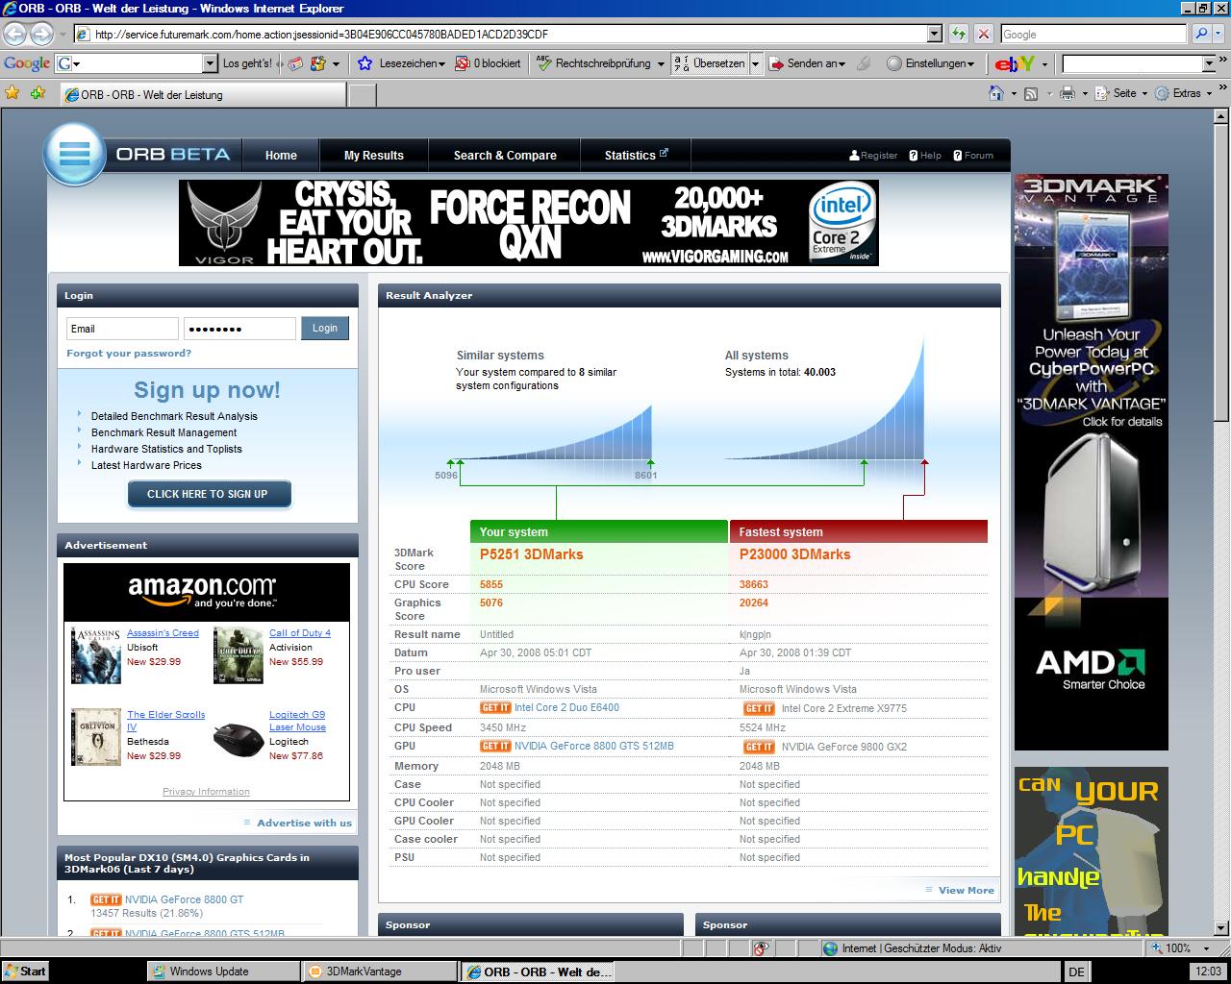Screen dimensions: 1231x984
Task: Click the 0 blockiert popup blocker button
Action: (489, 63)
